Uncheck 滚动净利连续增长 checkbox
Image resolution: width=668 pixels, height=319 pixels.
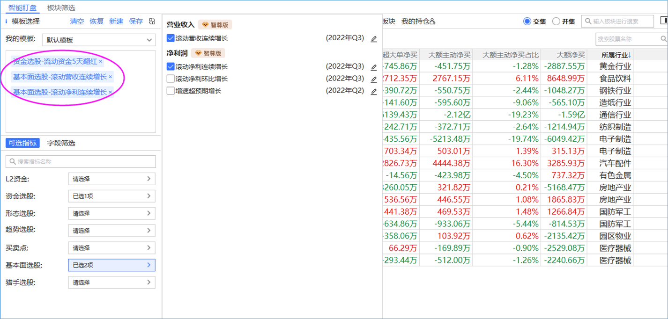pyautogui.click(x=171, y=67)
